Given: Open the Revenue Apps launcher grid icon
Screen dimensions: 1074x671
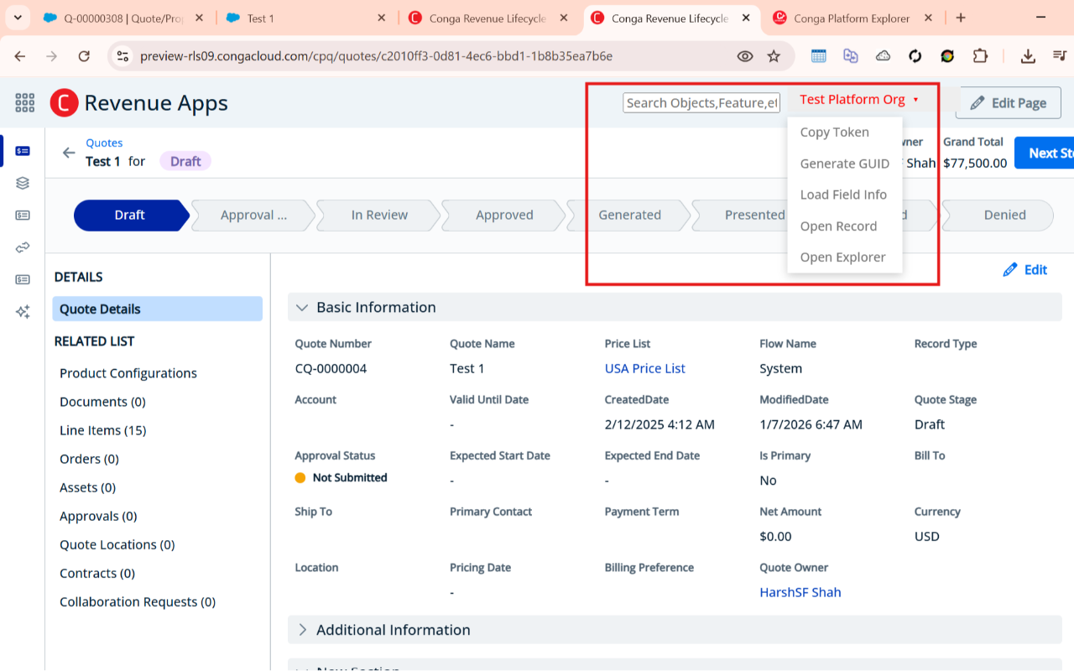Looking at the screenshot, I should tap(24, 101).
